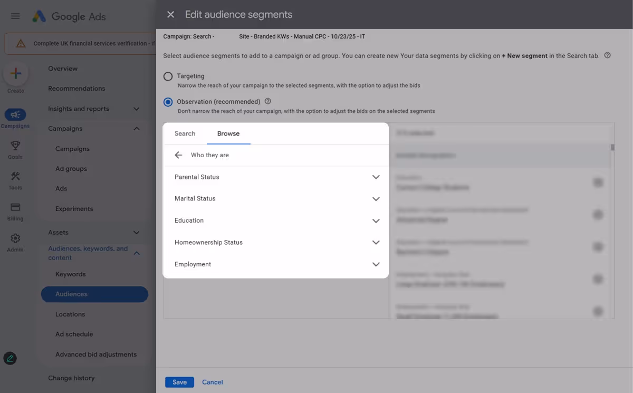The height and width of the screenshot is (393, 633).
Task: Open Experiments in sidebar
Action: pyautogui.click(x=74, y=209)
